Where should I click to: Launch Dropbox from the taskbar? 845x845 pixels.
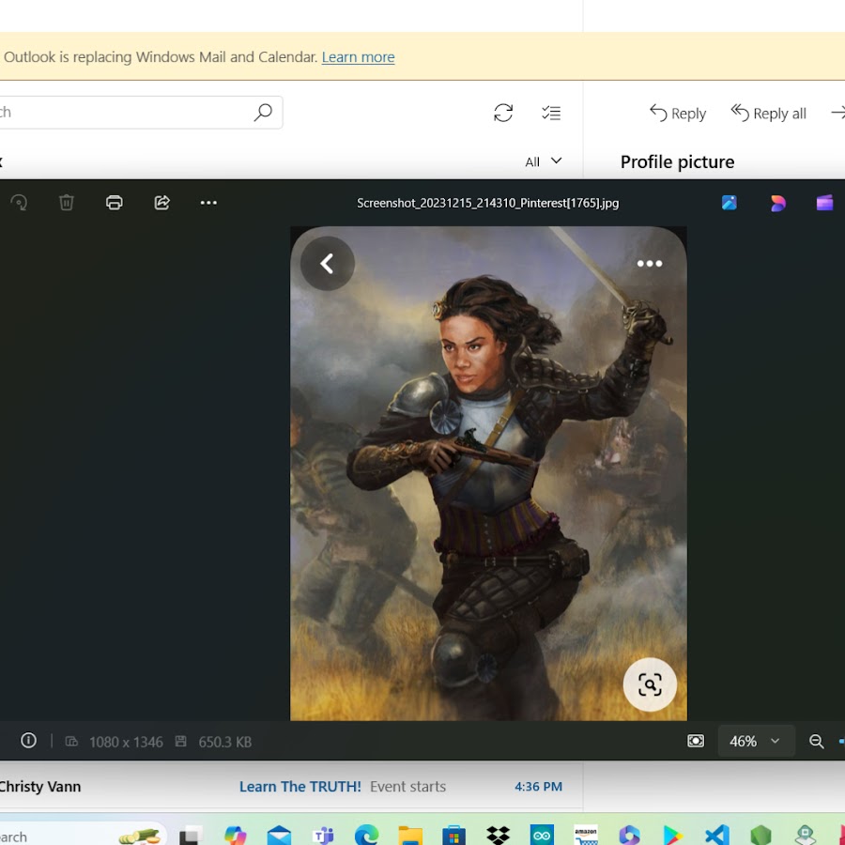tap(498, 835)
